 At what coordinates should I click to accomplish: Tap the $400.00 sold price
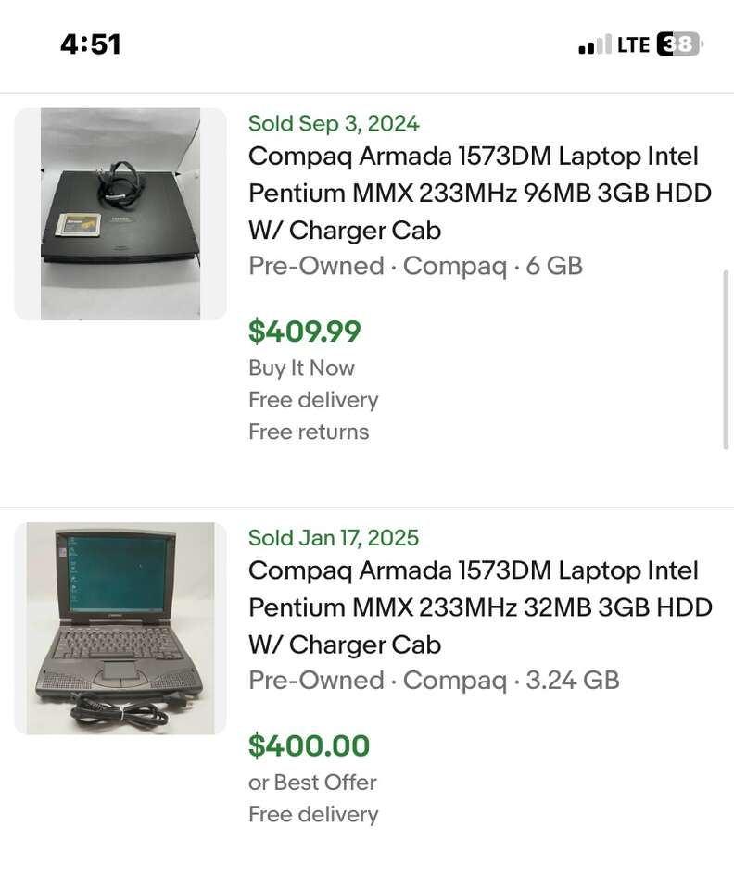point(310,745)
